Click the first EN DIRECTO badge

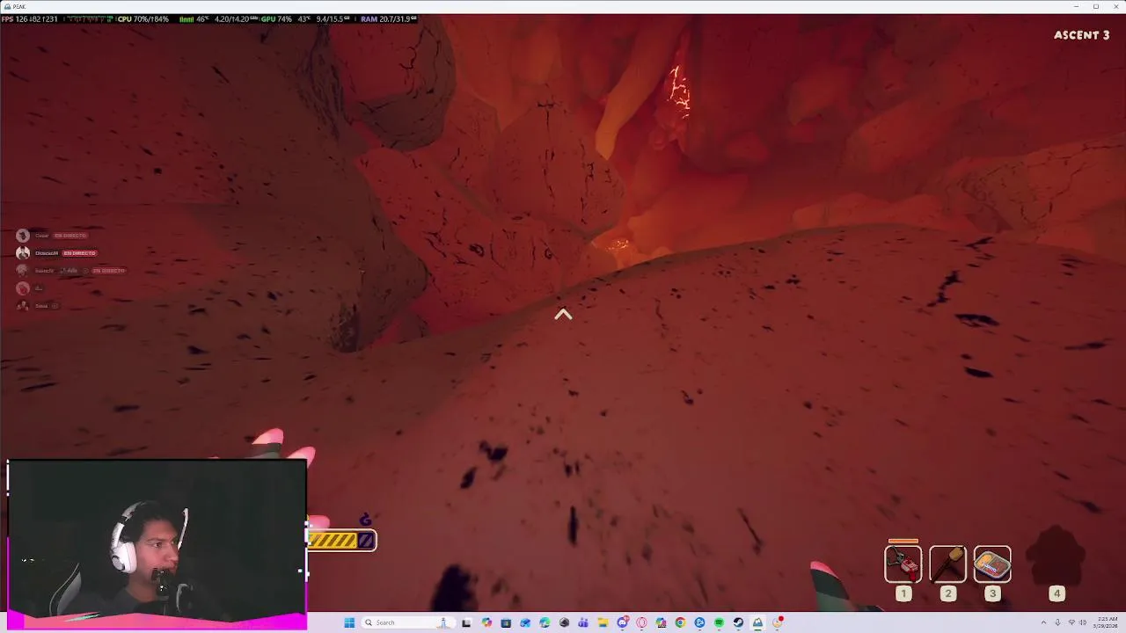click(70, 236)
